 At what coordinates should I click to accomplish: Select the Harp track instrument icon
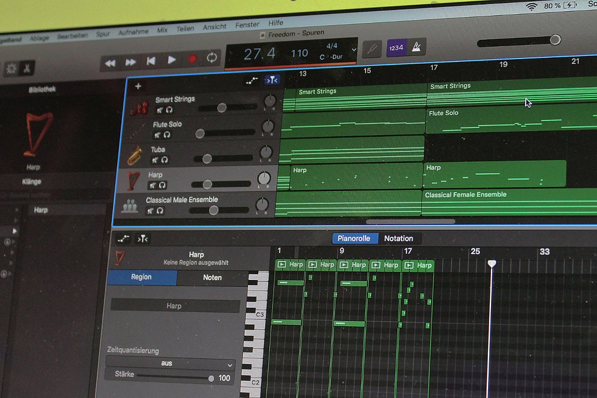[x=133, y=180]
